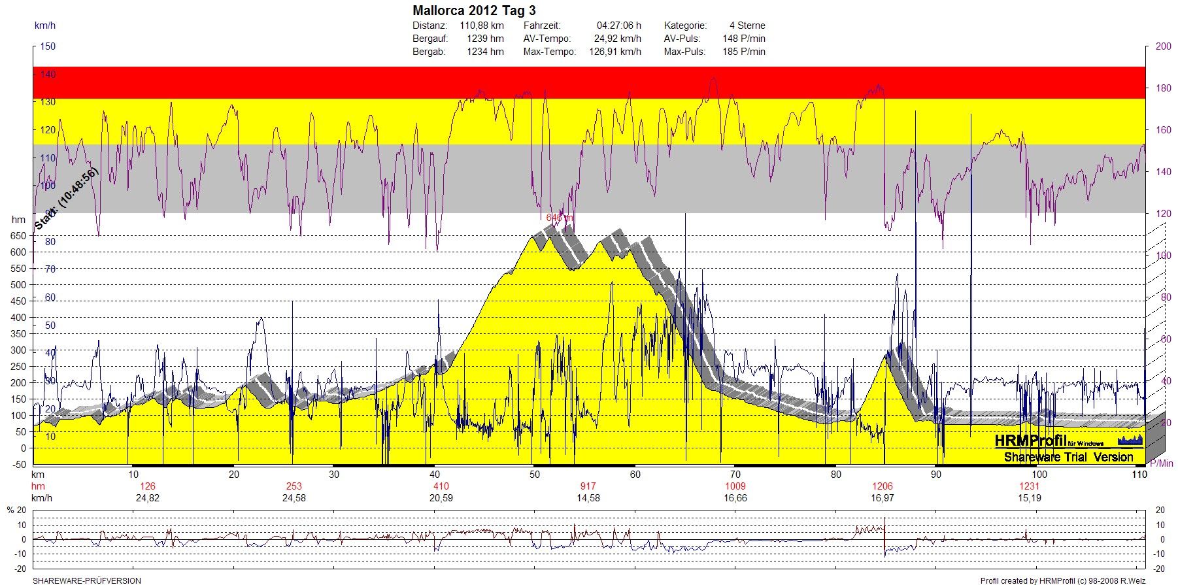
Task: Select the 50 km mark on distance axis
Action: pyautogui.click(x=535, y=475)
